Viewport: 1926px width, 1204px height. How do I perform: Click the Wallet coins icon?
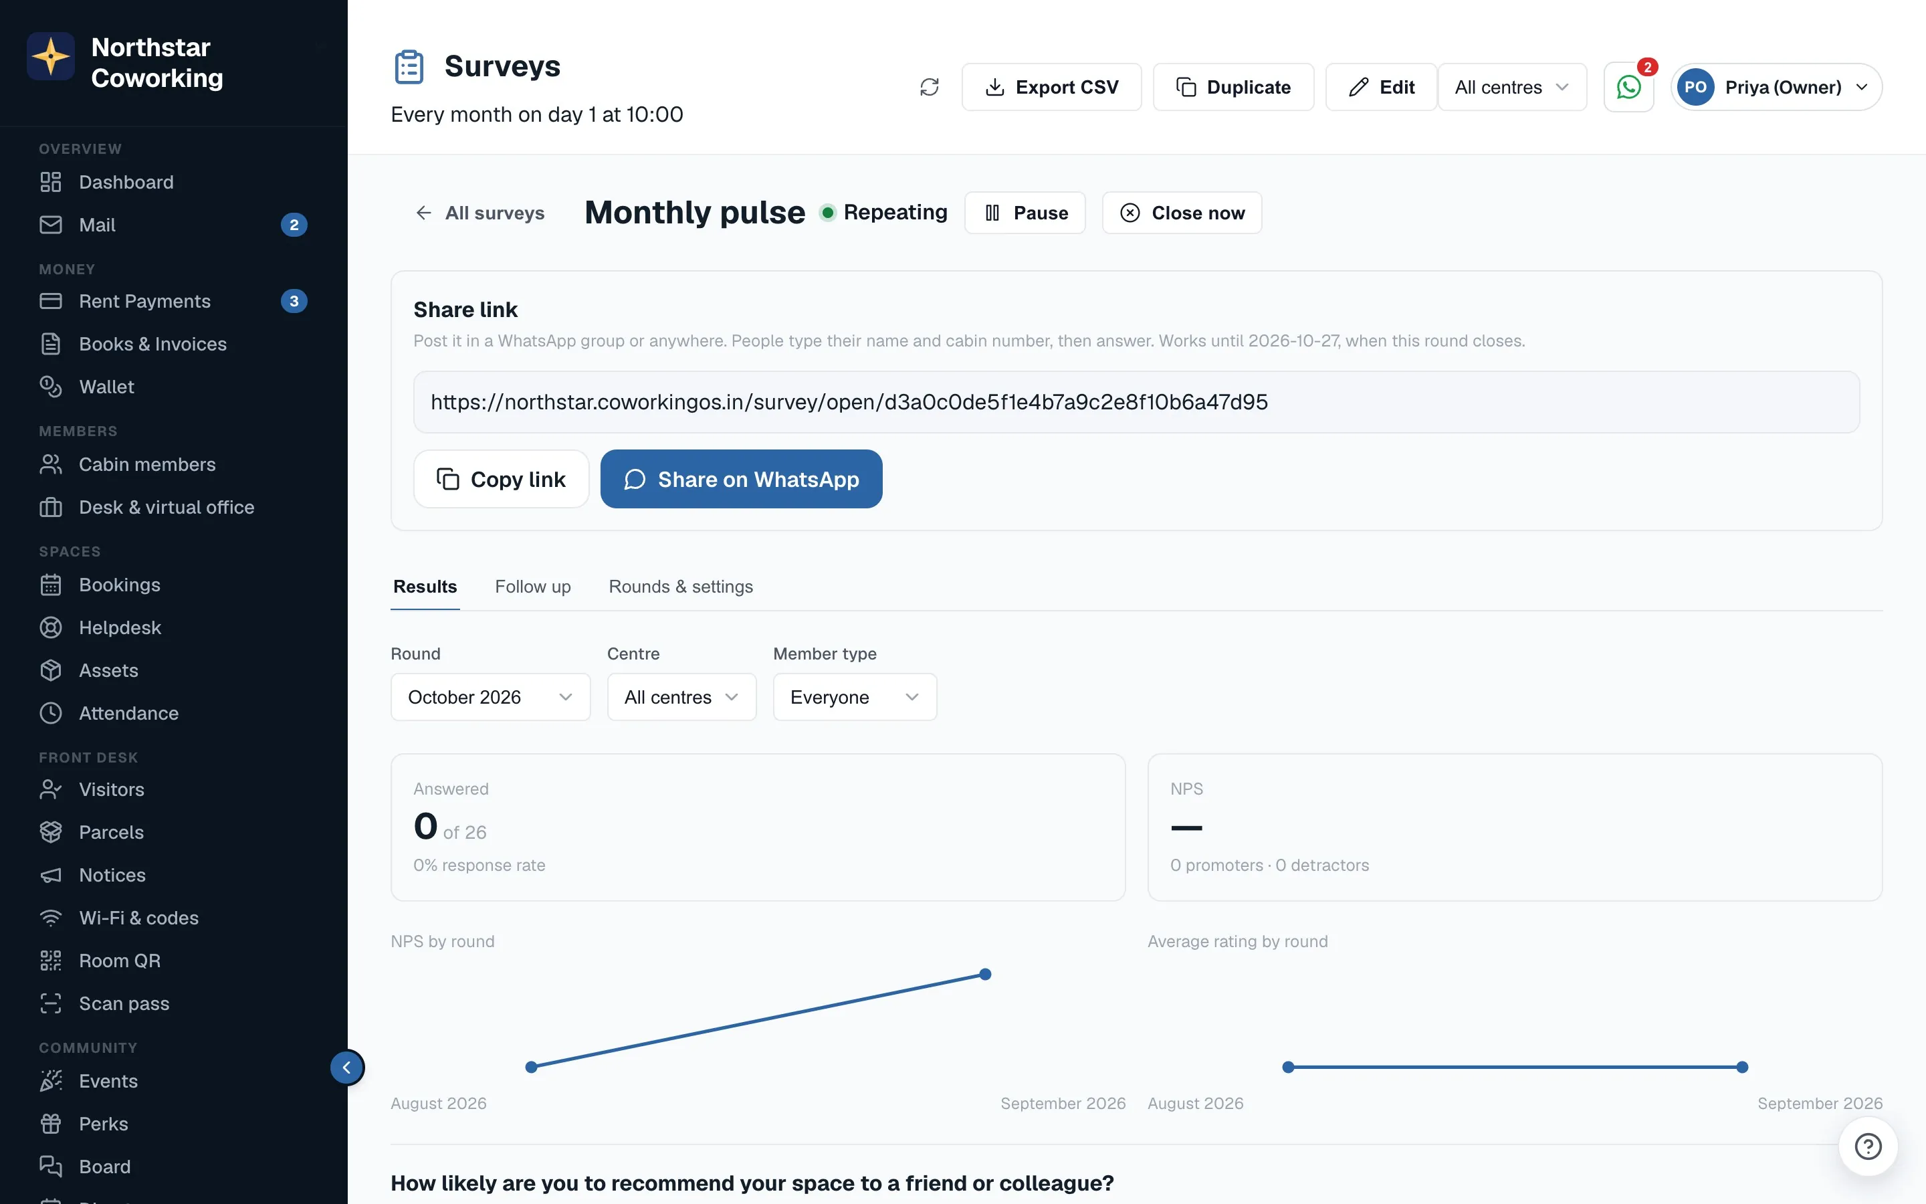(x=51, y=386)
